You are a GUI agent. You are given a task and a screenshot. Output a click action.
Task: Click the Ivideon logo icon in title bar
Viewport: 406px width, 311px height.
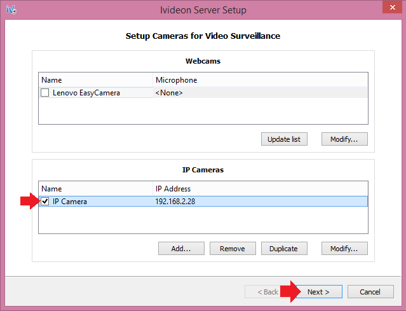11,10
